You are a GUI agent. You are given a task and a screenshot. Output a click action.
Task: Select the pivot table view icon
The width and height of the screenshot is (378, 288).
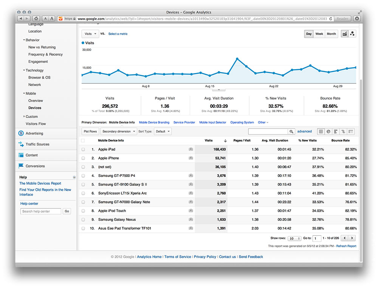pyautogui.click(x=351, y=132)
